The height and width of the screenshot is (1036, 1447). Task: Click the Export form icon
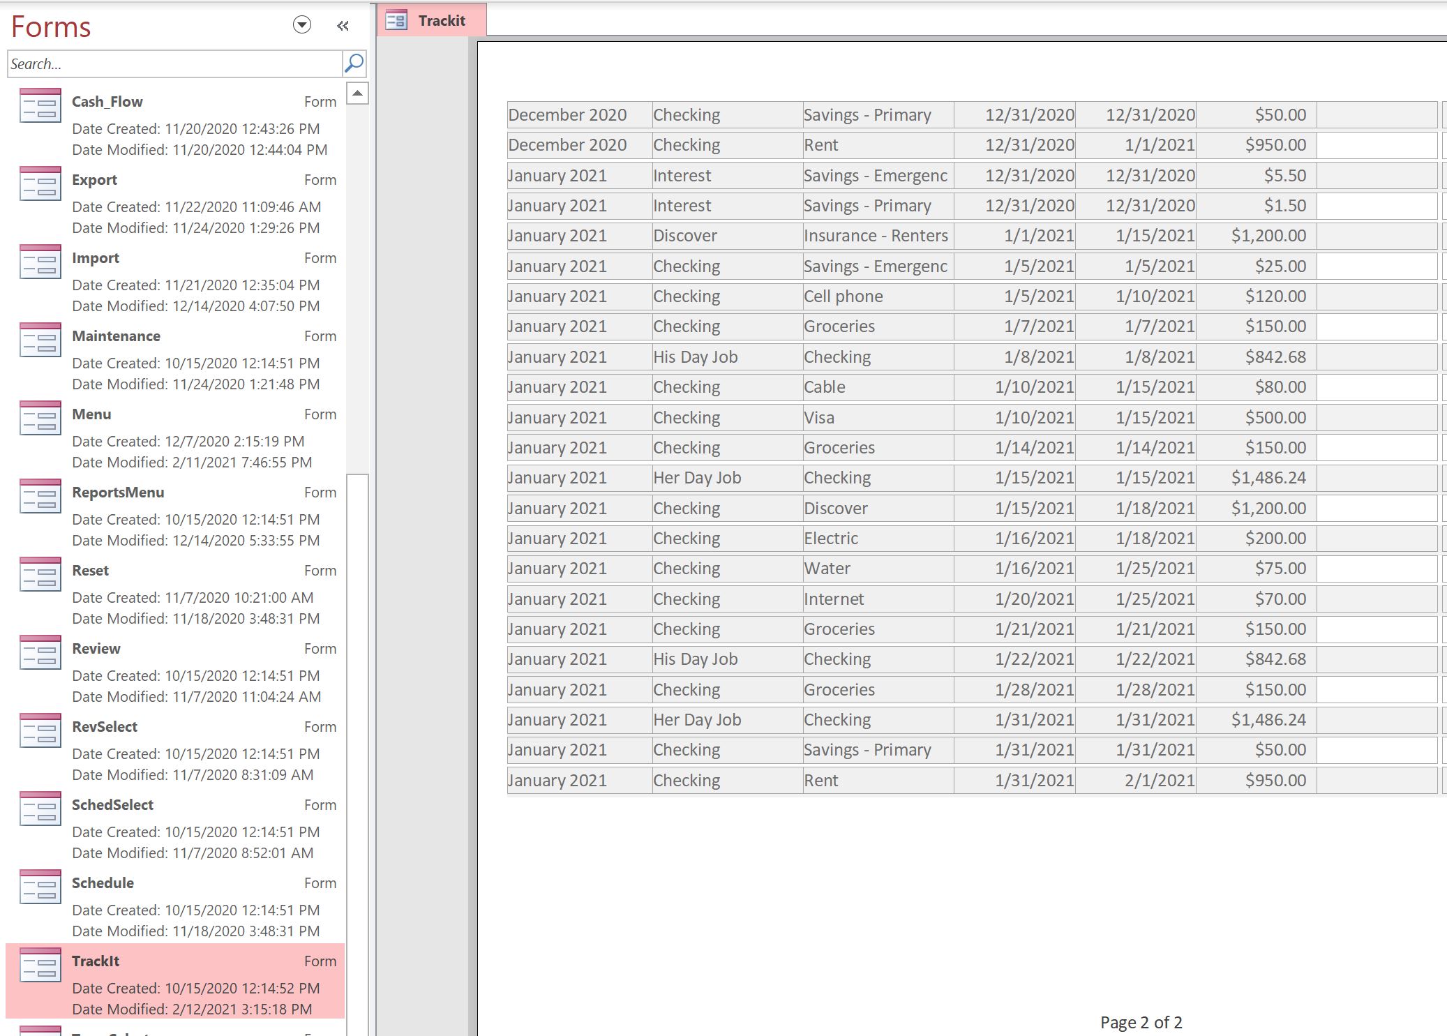40,183
